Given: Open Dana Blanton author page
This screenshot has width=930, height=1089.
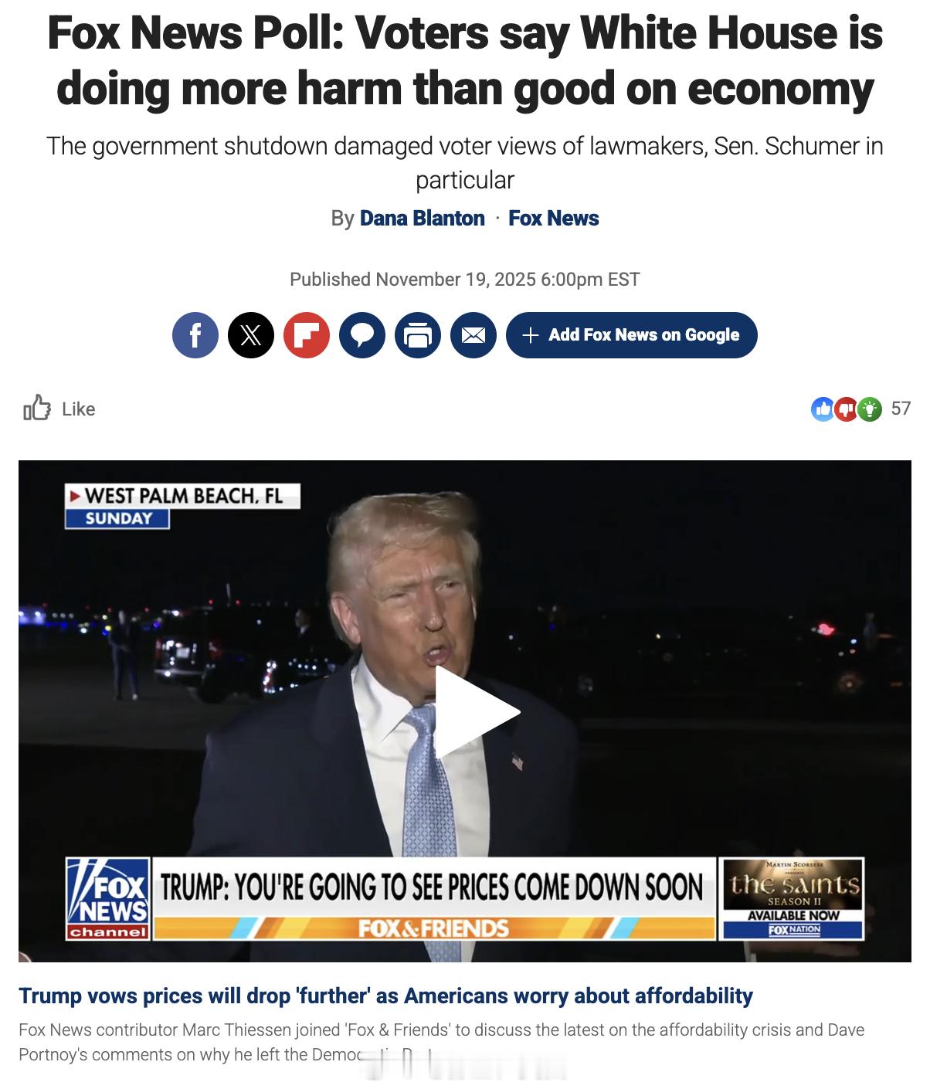Looking at the screenshot, I should click(423, 219).
